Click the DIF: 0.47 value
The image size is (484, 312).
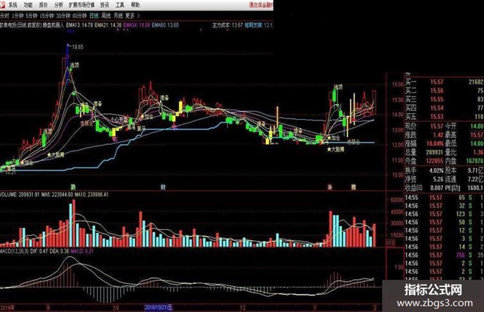pyautogui.click(x=39, y=252)
